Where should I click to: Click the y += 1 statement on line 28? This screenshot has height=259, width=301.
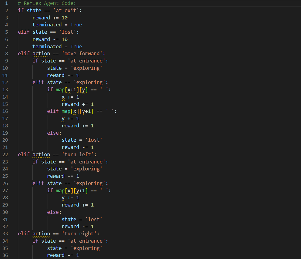(x=70, y=197)
